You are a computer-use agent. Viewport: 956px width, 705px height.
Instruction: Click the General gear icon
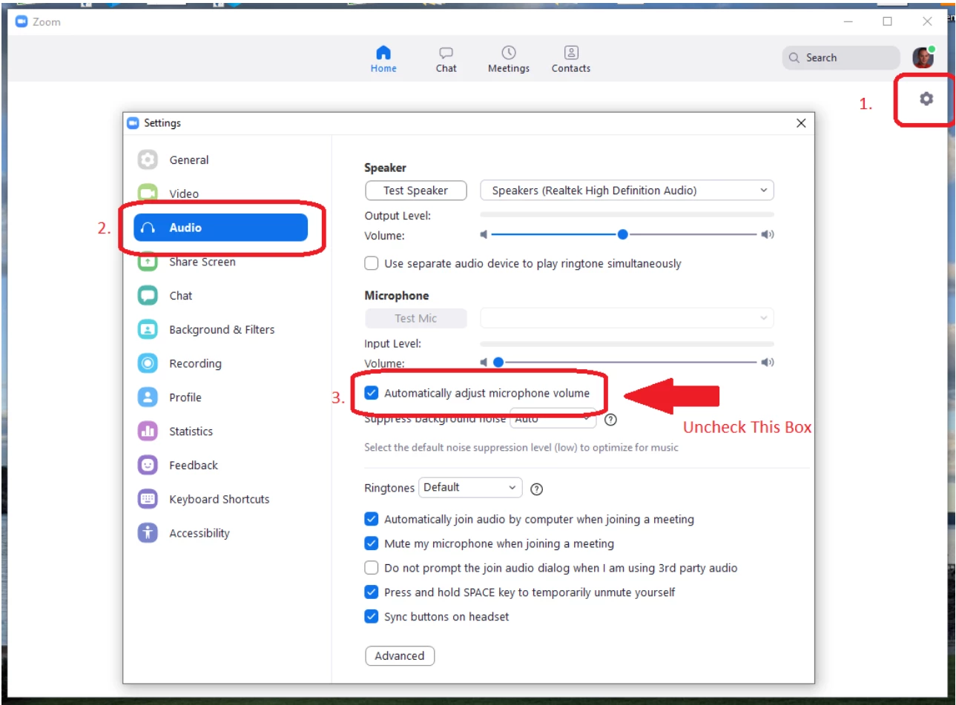[x=148, y=159]
